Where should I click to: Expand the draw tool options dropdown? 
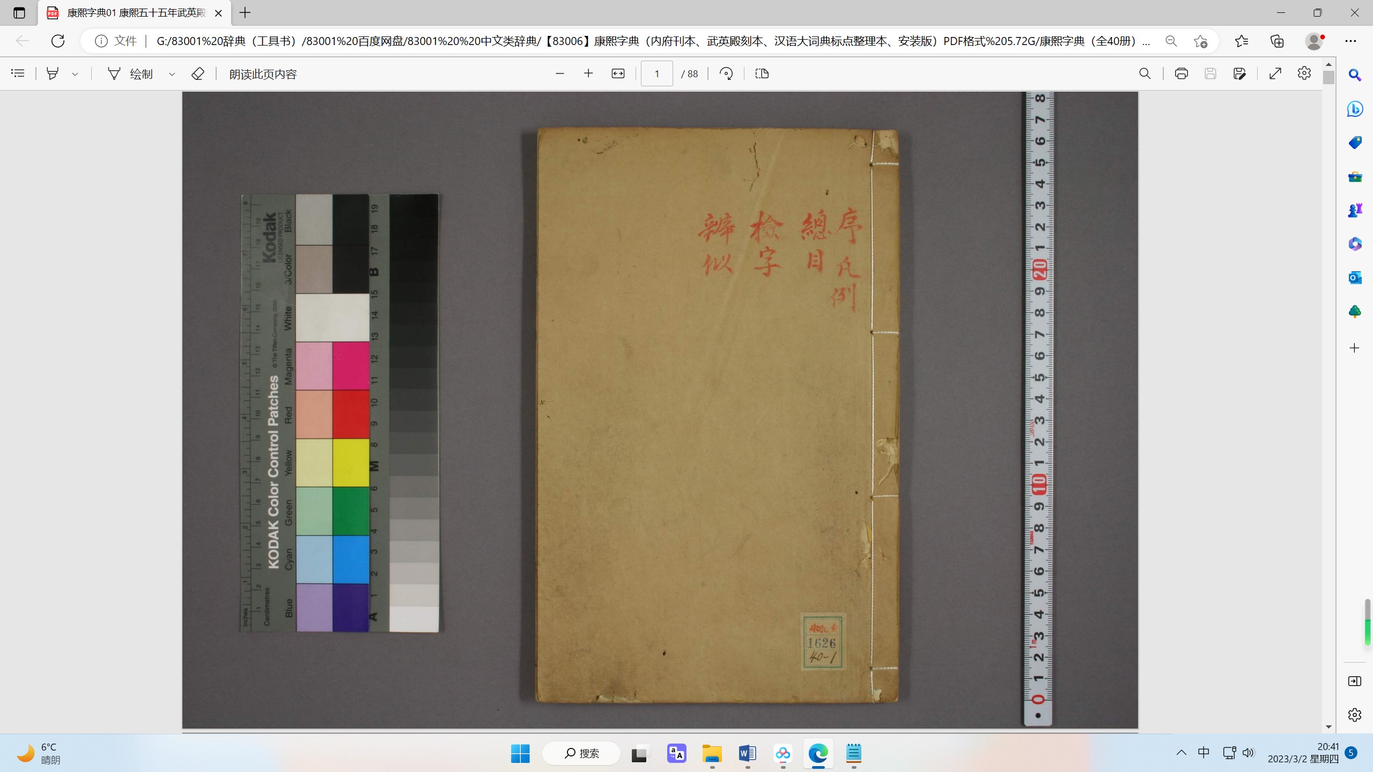(x=172, y=74)
